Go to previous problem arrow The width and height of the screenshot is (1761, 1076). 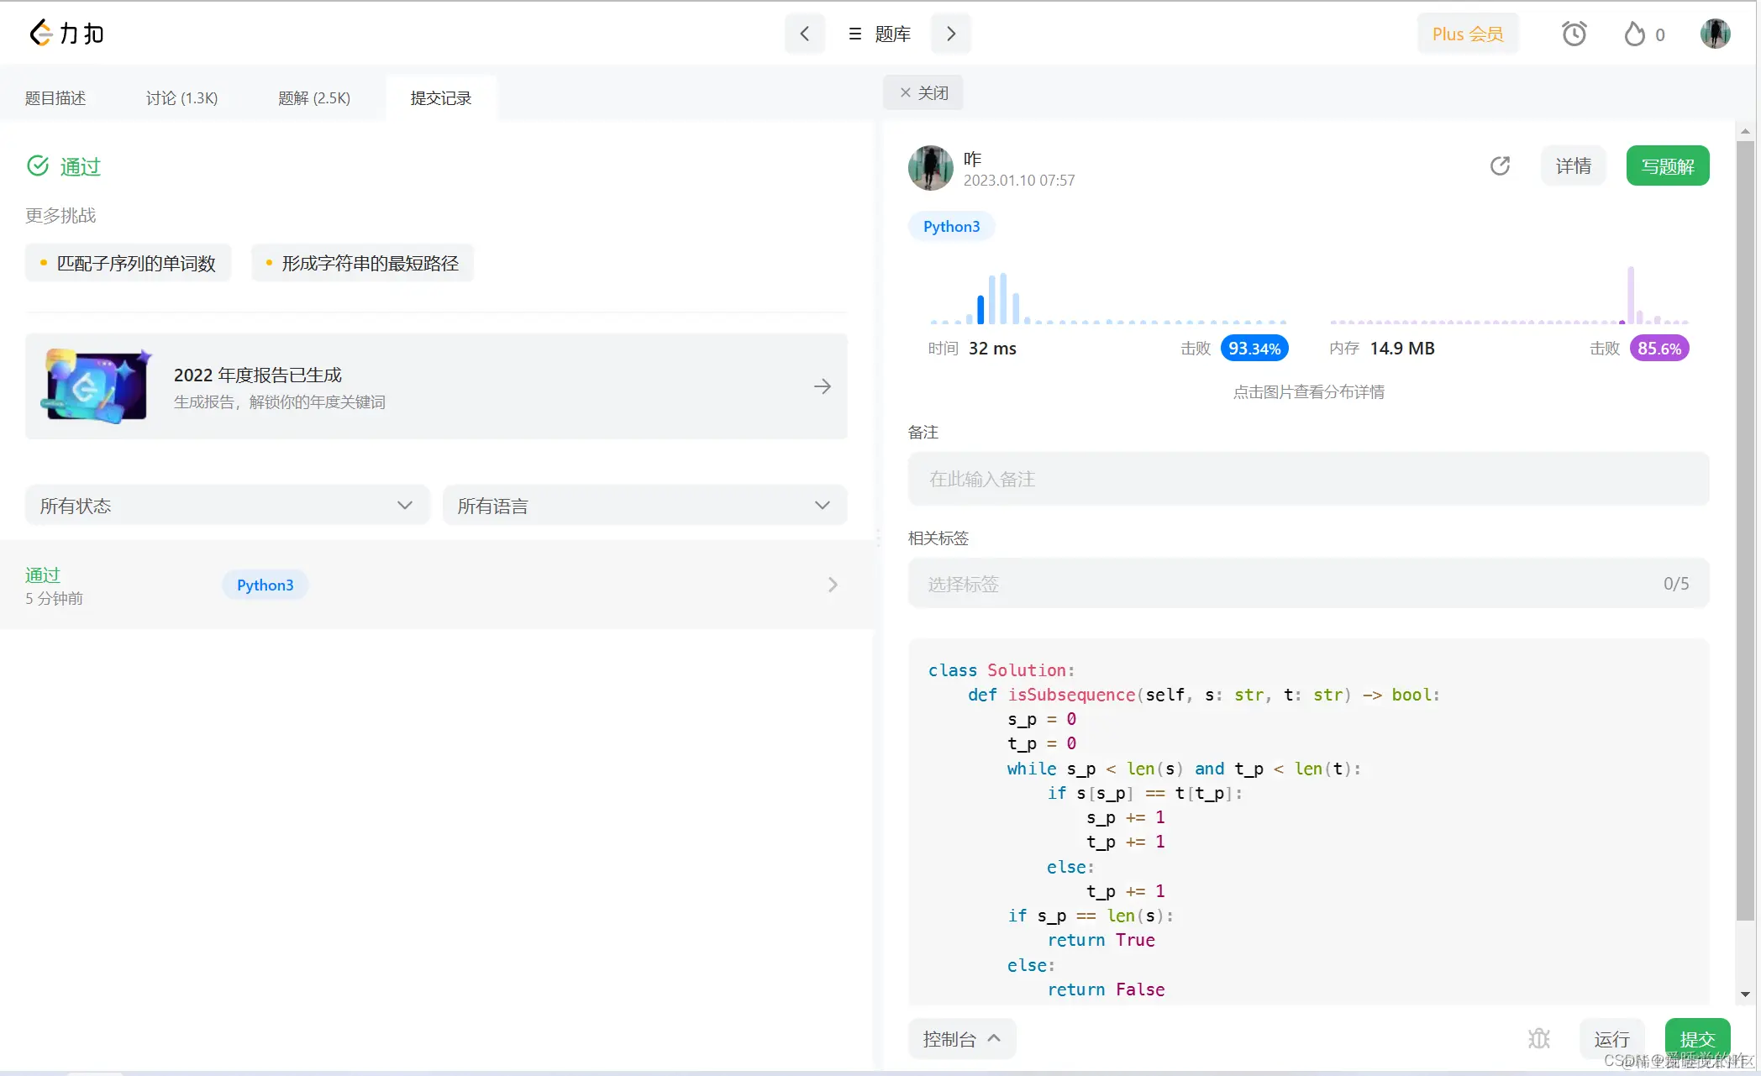[804, 34]
